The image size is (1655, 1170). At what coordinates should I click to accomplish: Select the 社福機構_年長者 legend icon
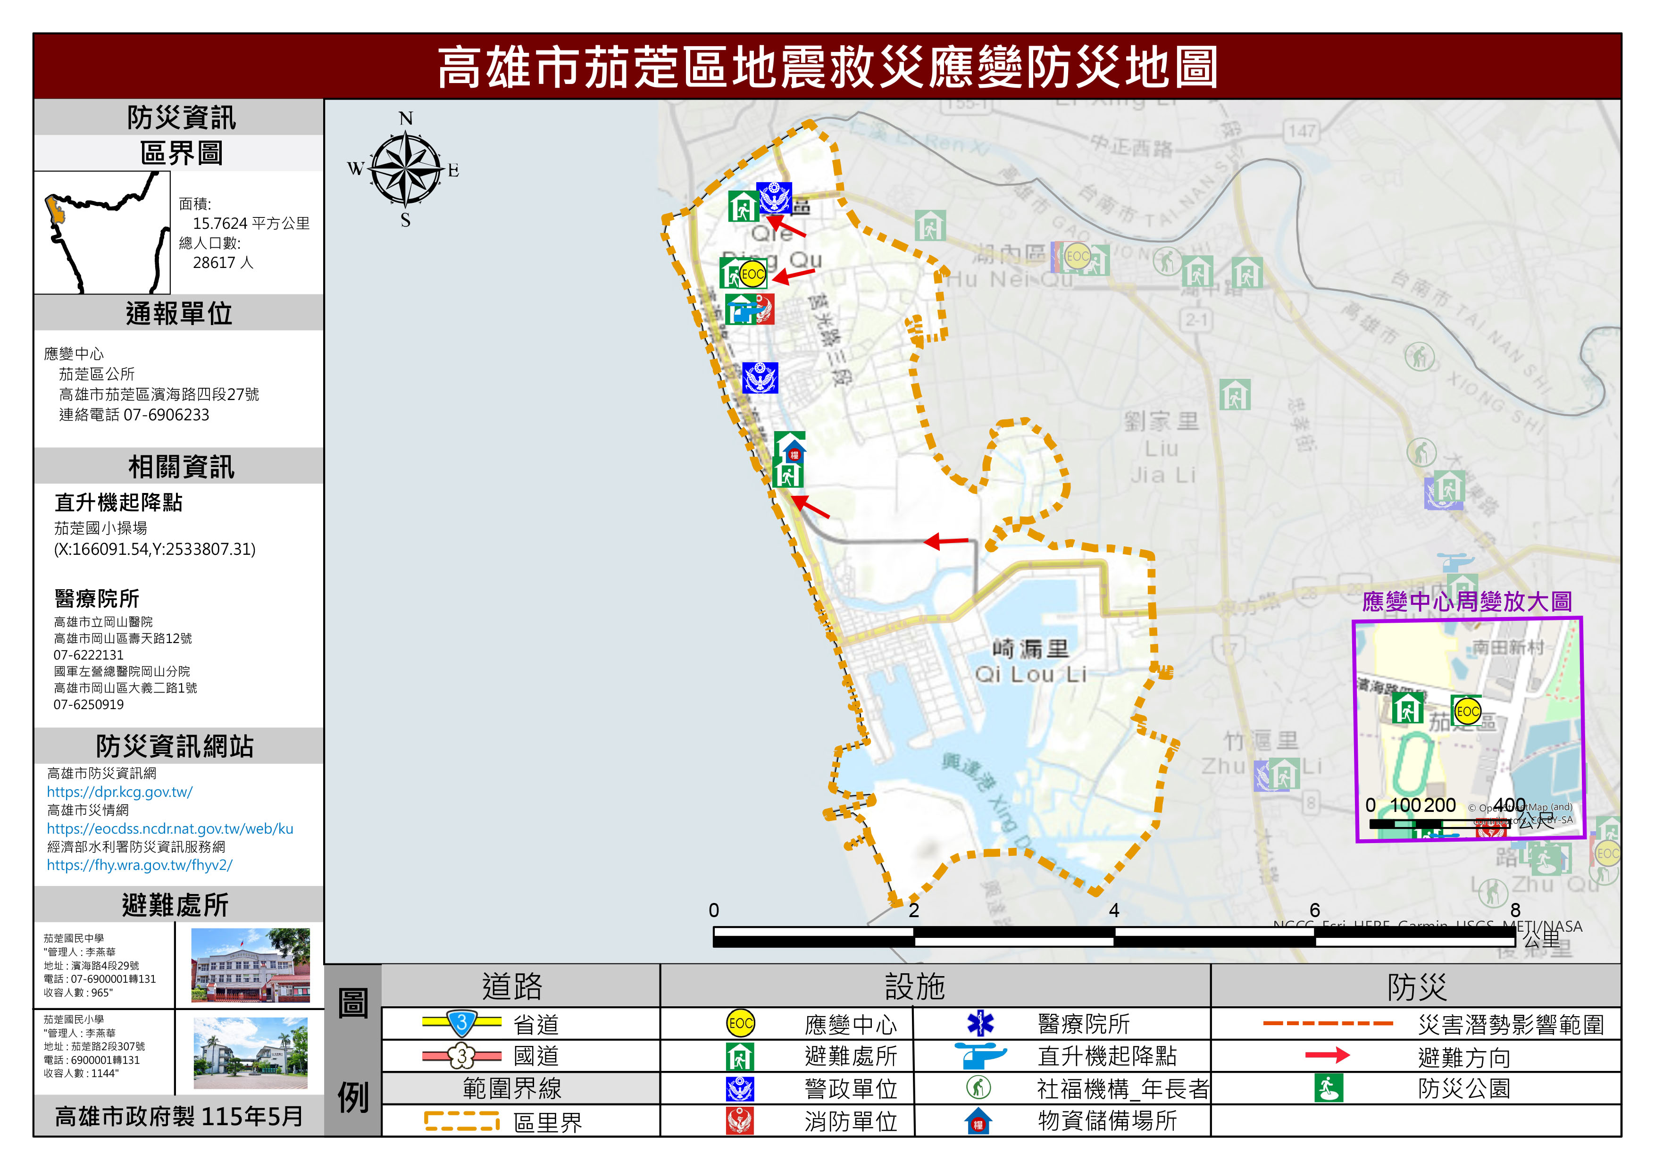tap(978, 1088)
